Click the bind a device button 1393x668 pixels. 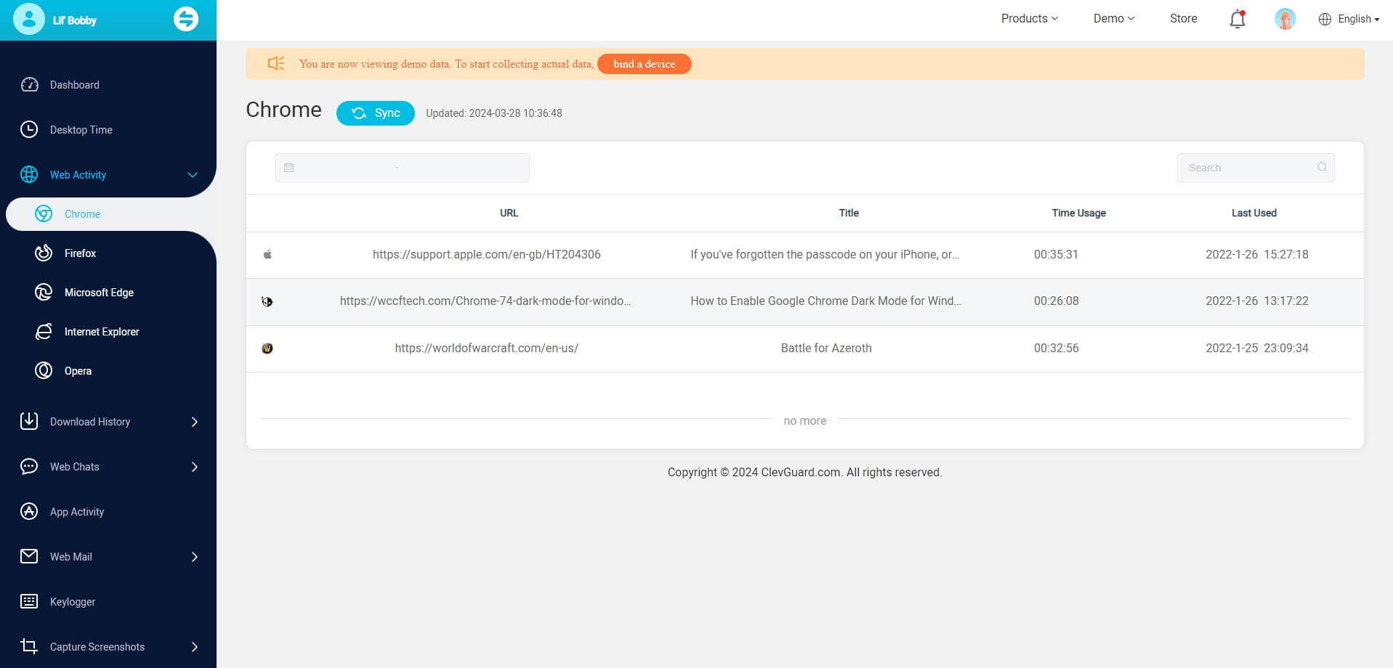pyautogui.click(x=645, y=64)
